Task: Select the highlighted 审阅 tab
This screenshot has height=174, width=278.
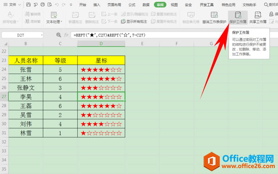Action: (x=160, y=5)
